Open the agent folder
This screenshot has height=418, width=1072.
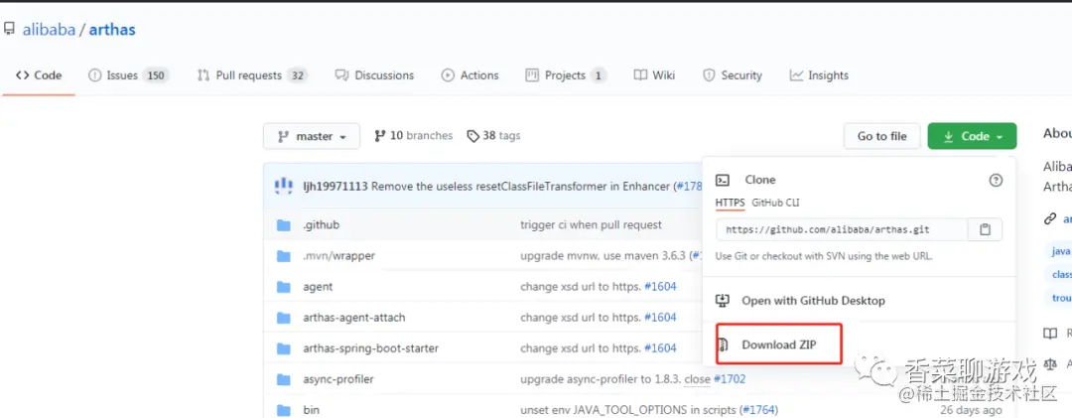(x=318, y=287)
